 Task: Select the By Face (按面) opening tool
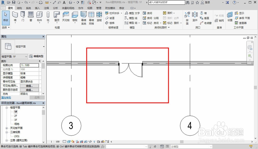point(187,18)
